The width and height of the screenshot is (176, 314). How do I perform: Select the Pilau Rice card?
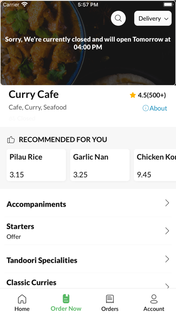tap(36, 165)
